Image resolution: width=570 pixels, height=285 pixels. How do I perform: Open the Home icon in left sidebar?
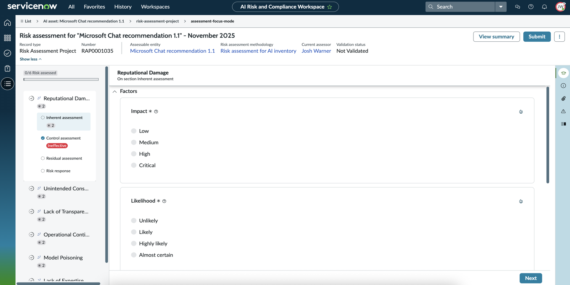(7, 23)
